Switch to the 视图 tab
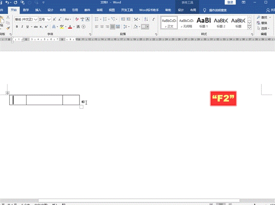The height and width of the screenshot is (205, 275). point(112,10)
